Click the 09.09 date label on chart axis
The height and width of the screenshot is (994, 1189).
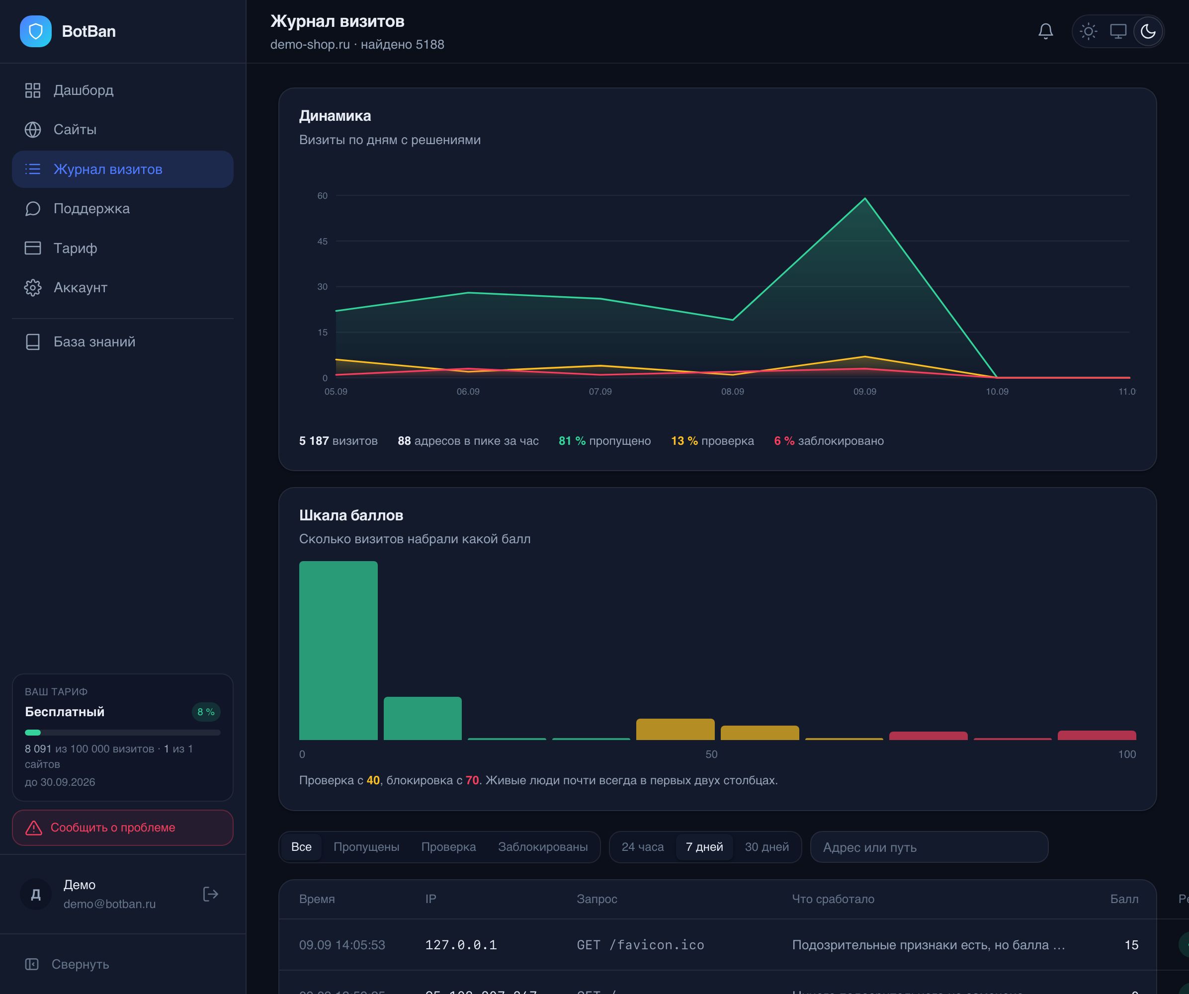click(864, 392)
